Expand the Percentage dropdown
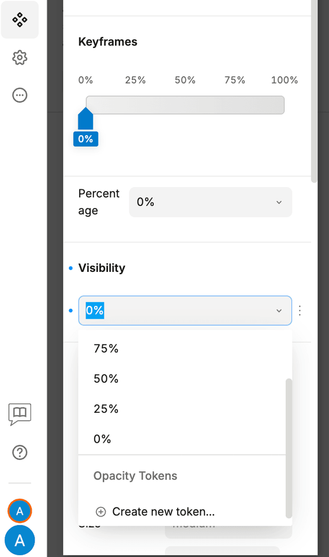 210,202
